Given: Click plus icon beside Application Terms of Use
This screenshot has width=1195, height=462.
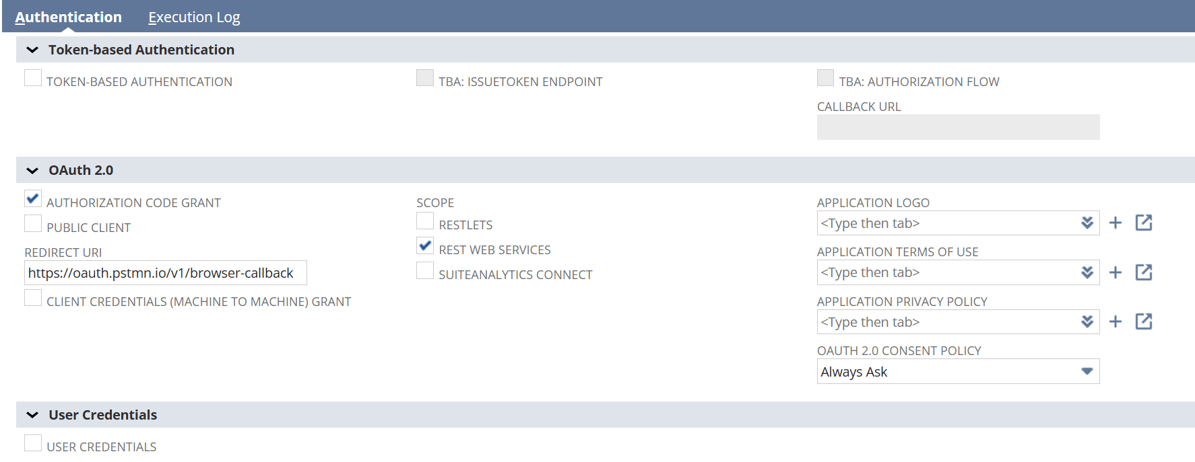Looking at the screenshot, I should coord(1116,272).
